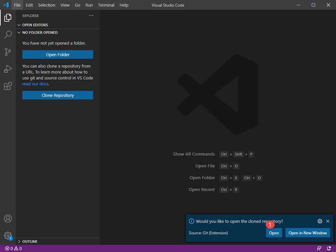Image resolution: width=336 pixels, height=252 pixels.
Task: Expand the OUTLINE section
Action: point(29,241)
